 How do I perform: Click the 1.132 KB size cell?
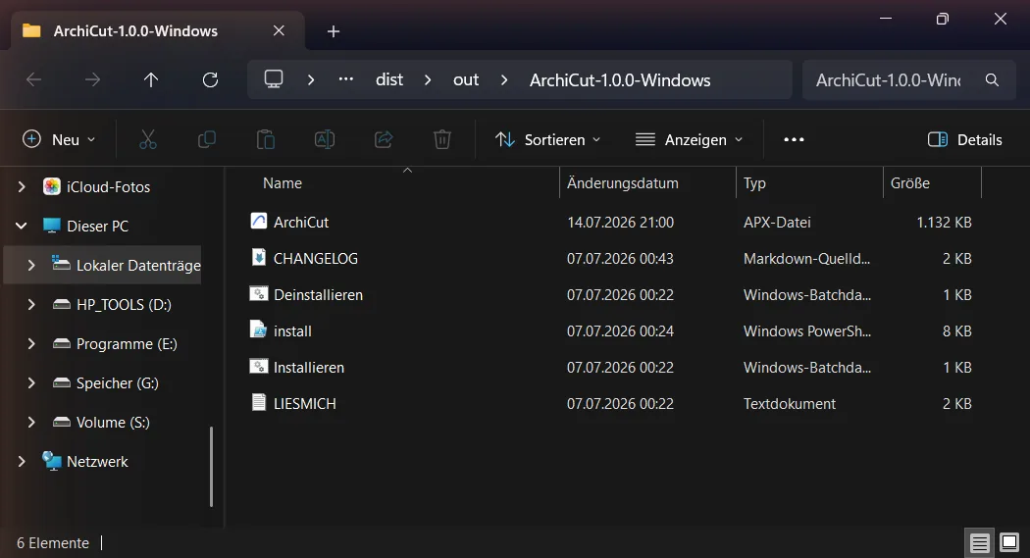pos(944,222)
